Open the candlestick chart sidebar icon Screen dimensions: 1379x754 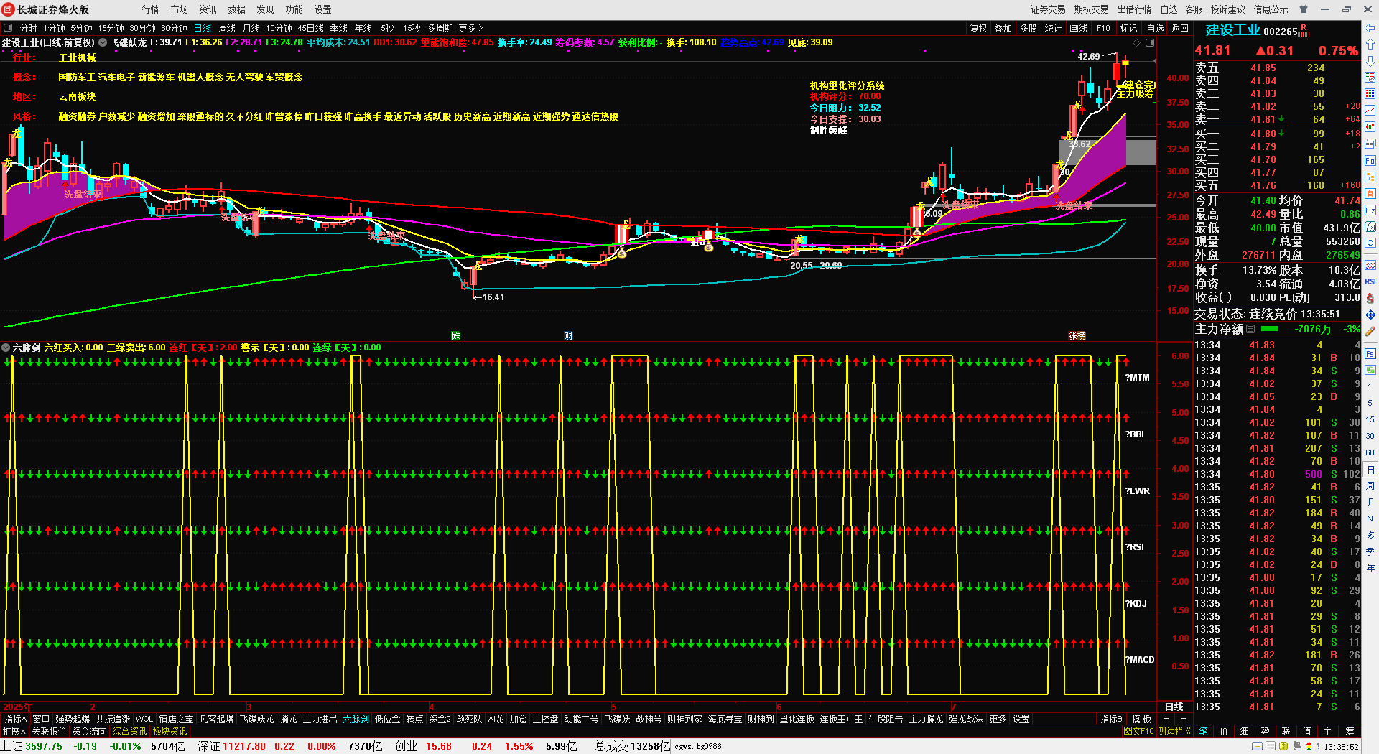[x=1370, y=126]
